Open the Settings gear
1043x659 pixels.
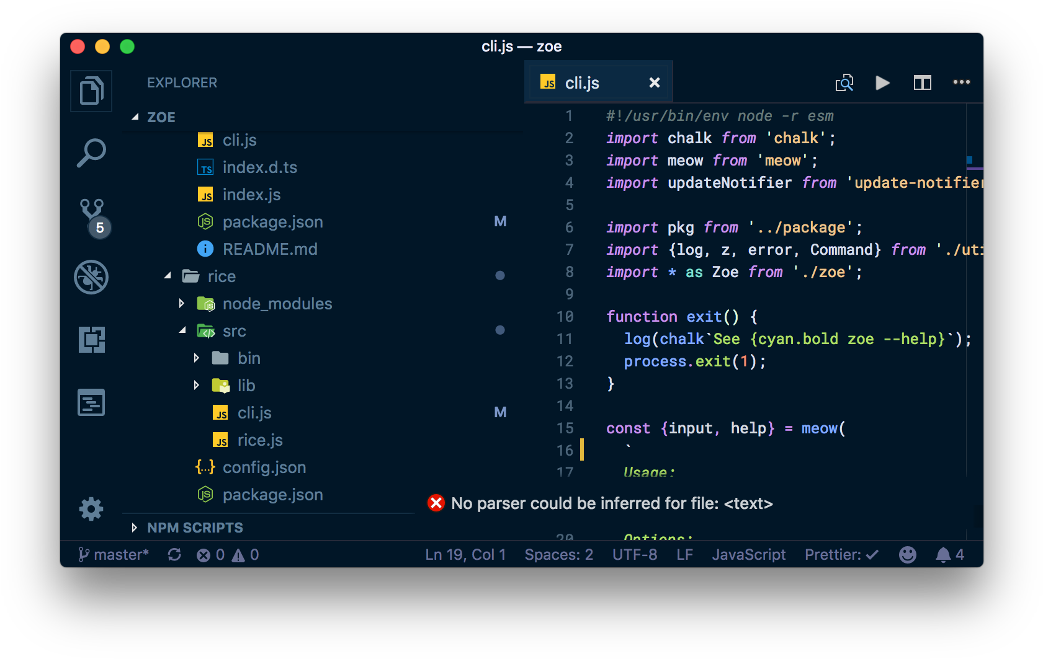click(x=91, y=509)
